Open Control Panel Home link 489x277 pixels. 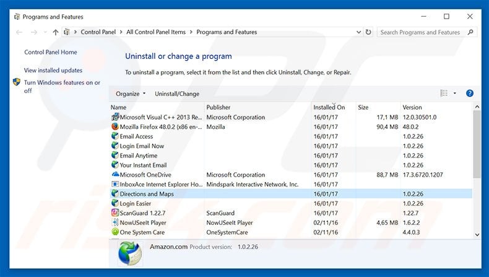pos(51,52)
